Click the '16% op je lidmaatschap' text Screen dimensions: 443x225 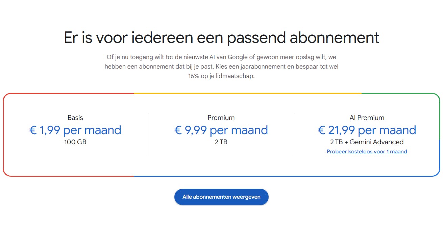pyautogui.click(x=221, y=76)
